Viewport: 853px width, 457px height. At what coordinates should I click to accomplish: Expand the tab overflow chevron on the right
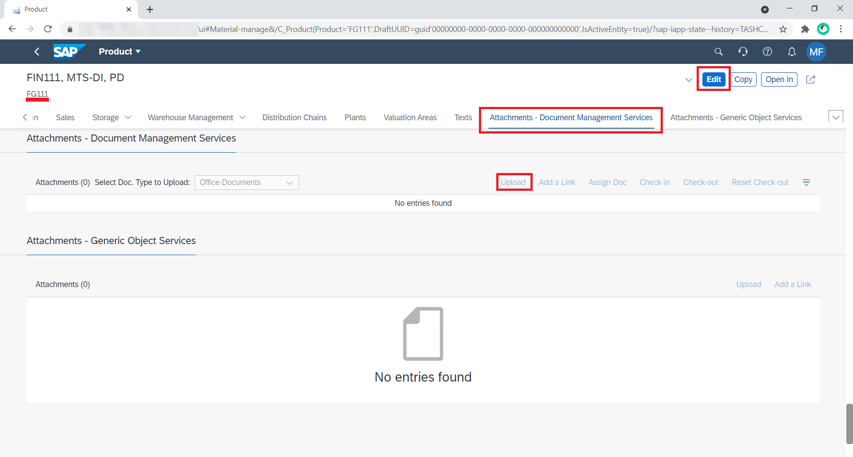pyautogui.click(x=836, y=117)
